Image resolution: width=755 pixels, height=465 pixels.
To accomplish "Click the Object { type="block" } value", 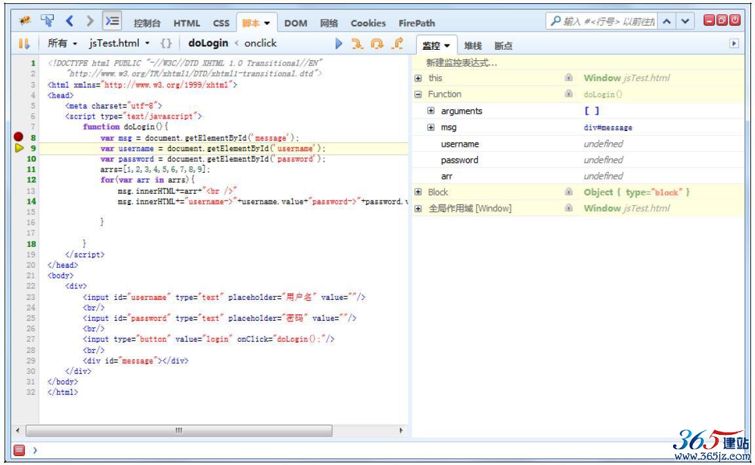I will (636, 192).
